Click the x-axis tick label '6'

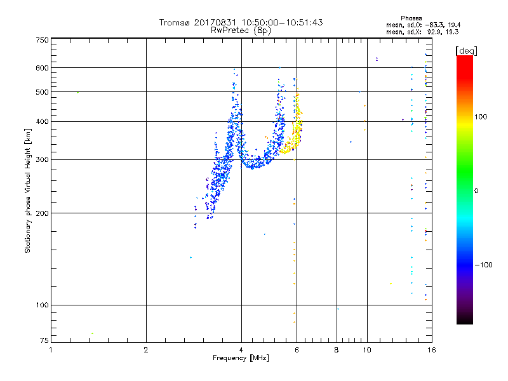(297, 350)
